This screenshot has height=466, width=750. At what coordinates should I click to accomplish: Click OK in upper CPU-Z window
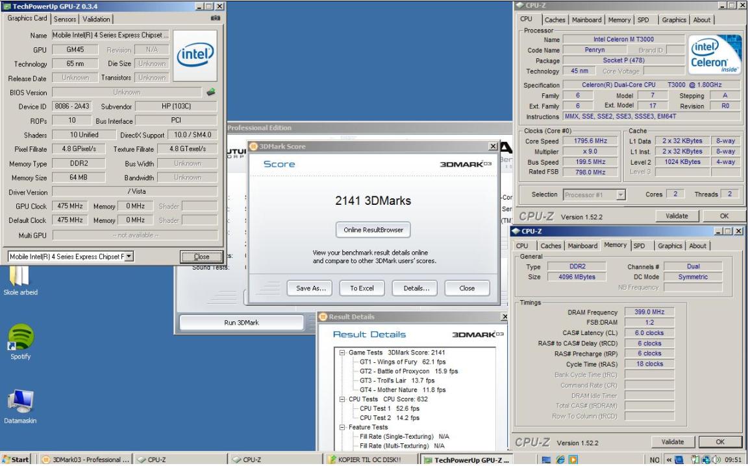[724, 216]
